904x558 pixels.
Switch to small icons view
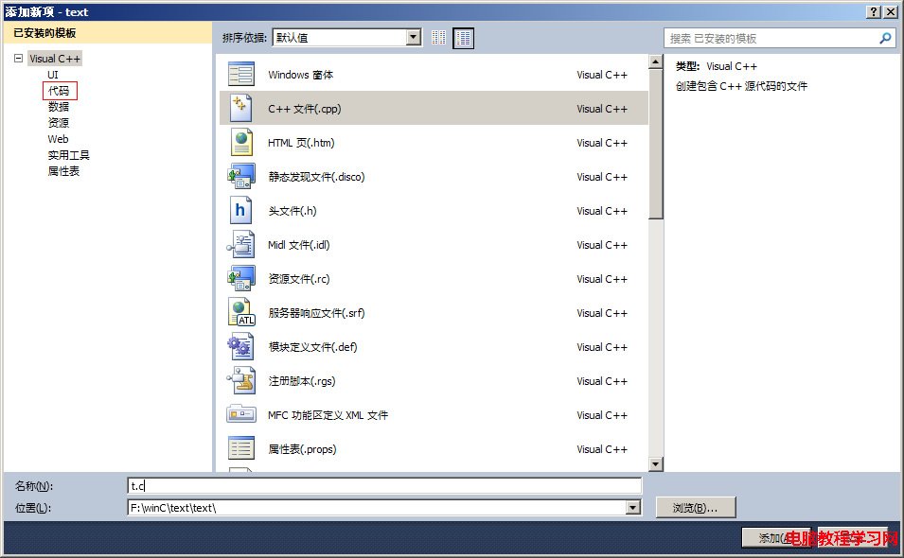(x=438, y=38)
